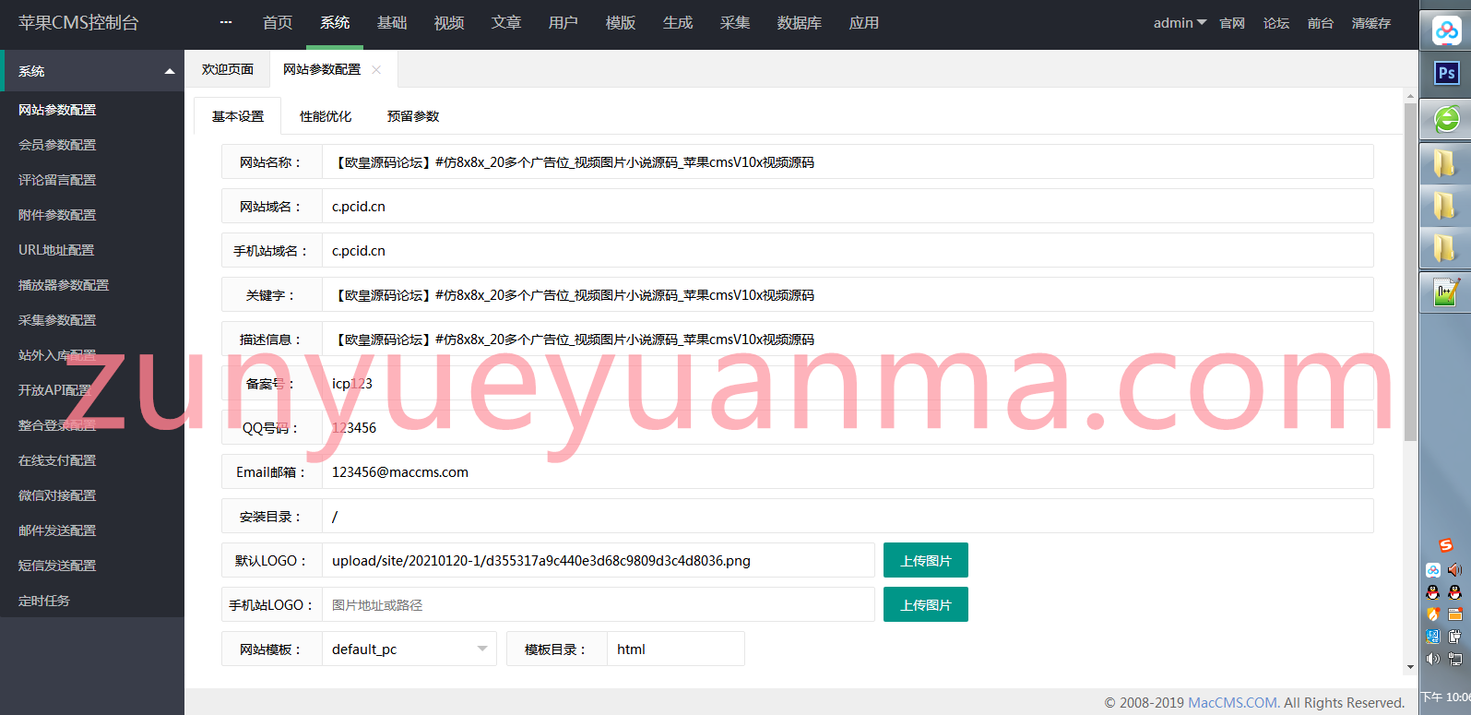Open the 基础 top menu
This screenshot has height=715, width=1471.
[392, 23]
